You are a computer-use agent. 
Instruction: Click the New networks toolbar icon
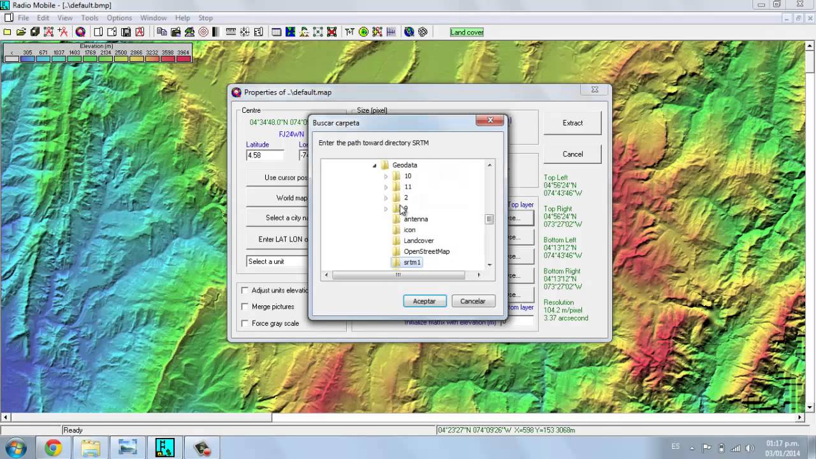(x=7, y=32)
